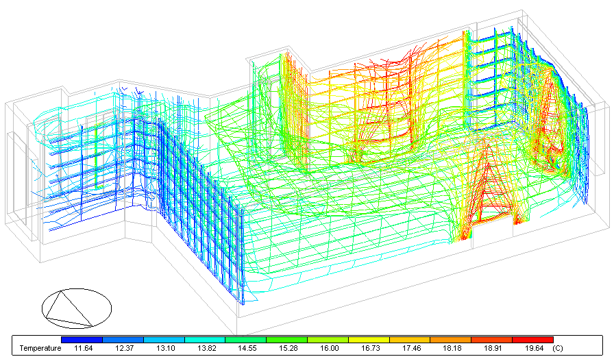Screen dimensions: 614x359
Task: Click the 15.28 legend value
Action: (x=288, y=348)
